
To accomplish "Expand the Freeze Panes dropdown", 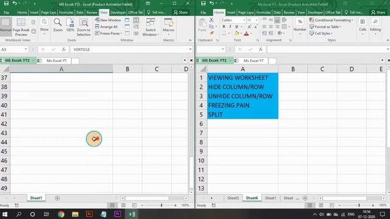I will pos(108,33).
